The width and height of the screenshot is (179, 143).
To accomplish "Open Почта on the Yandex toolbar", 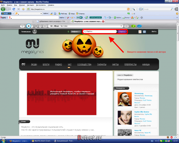I will [x=126, y=18].
